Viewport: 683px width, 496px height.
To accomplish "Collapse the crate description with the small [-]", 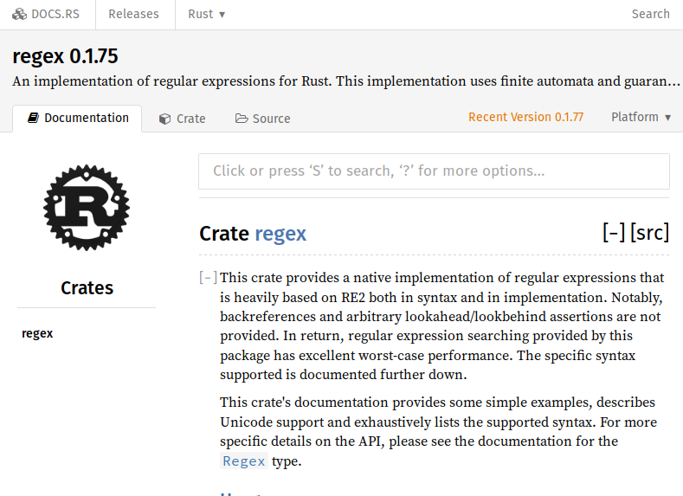I will point(208,277).
